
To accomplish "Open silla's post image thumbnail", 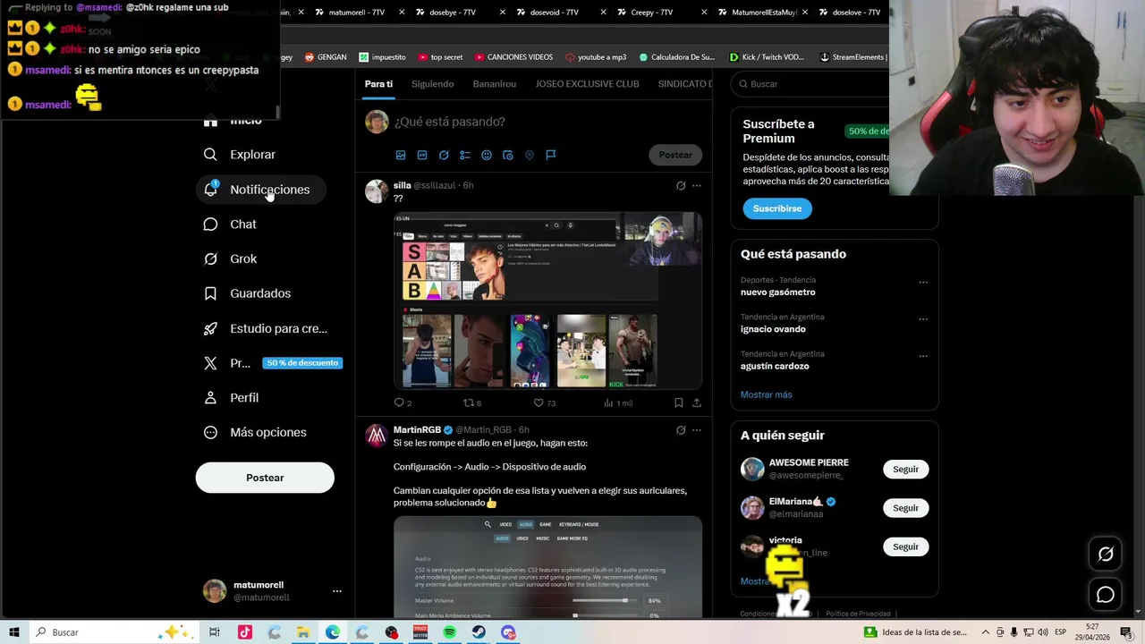I will (547, 300).
